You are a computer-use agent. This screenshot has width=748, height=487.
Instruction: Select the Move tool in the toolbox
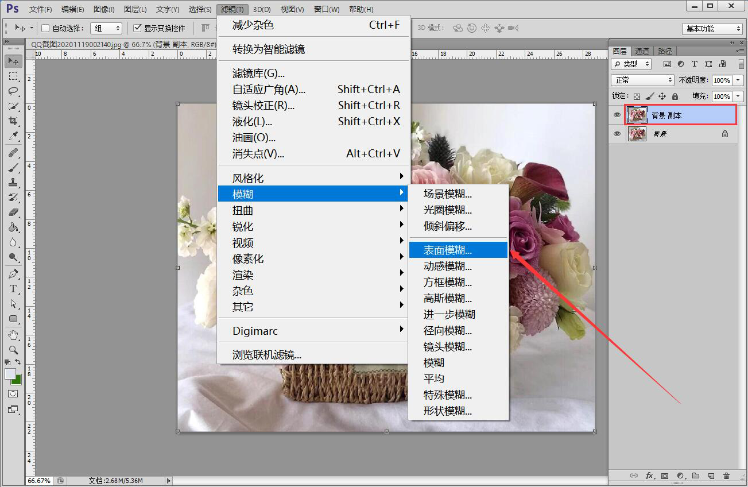(x=13, y=61)
